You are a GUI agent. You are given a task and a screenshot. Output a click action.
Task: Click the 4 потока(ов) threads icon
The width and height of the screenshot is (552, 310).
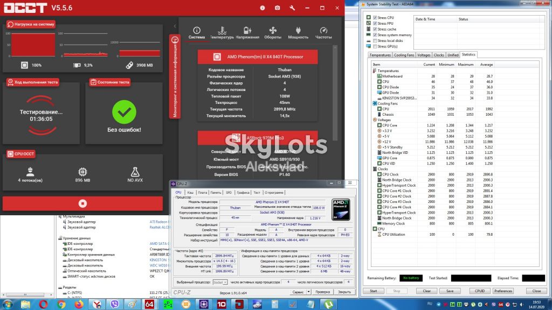pyautogui.click(x=30, y=172)
